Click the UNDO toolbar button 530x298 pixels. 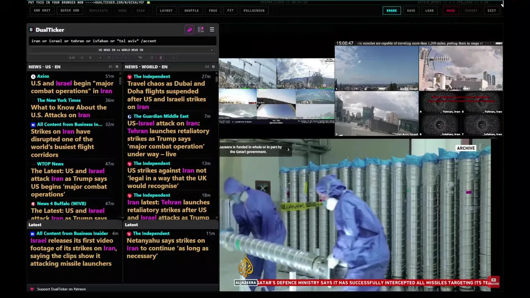pyautogui.click(x=122, y=10)
